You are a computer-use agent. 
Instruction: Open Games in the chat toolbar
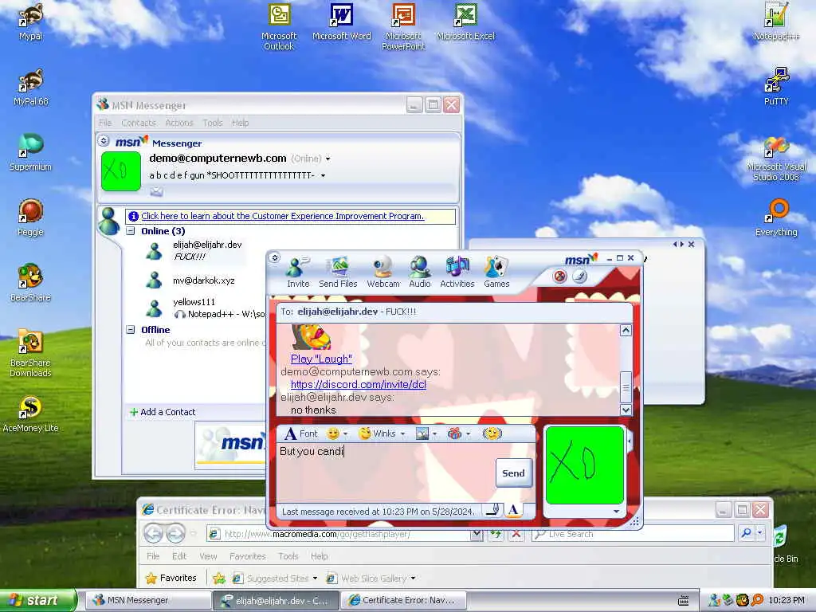pyautogui.click(x=496, y=272)
